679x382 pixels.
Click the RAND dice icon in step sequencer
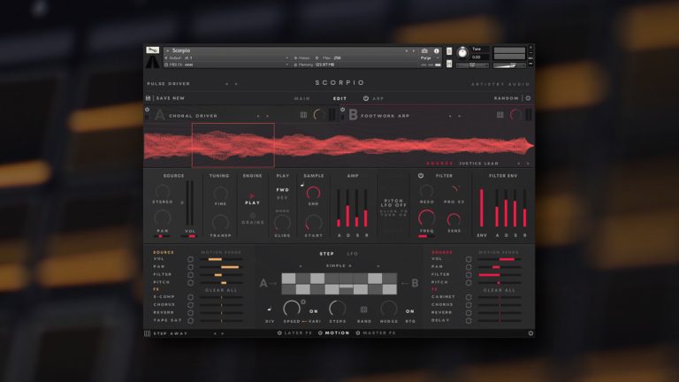363,309
